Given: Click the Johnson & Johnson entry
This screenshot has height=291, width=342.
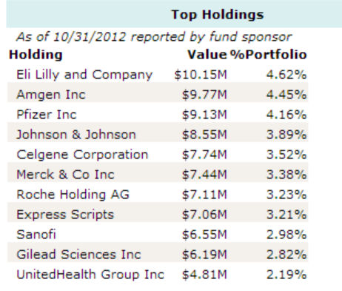Looking at the screenshot, I should pyautogui.click(x=76, y=135).
